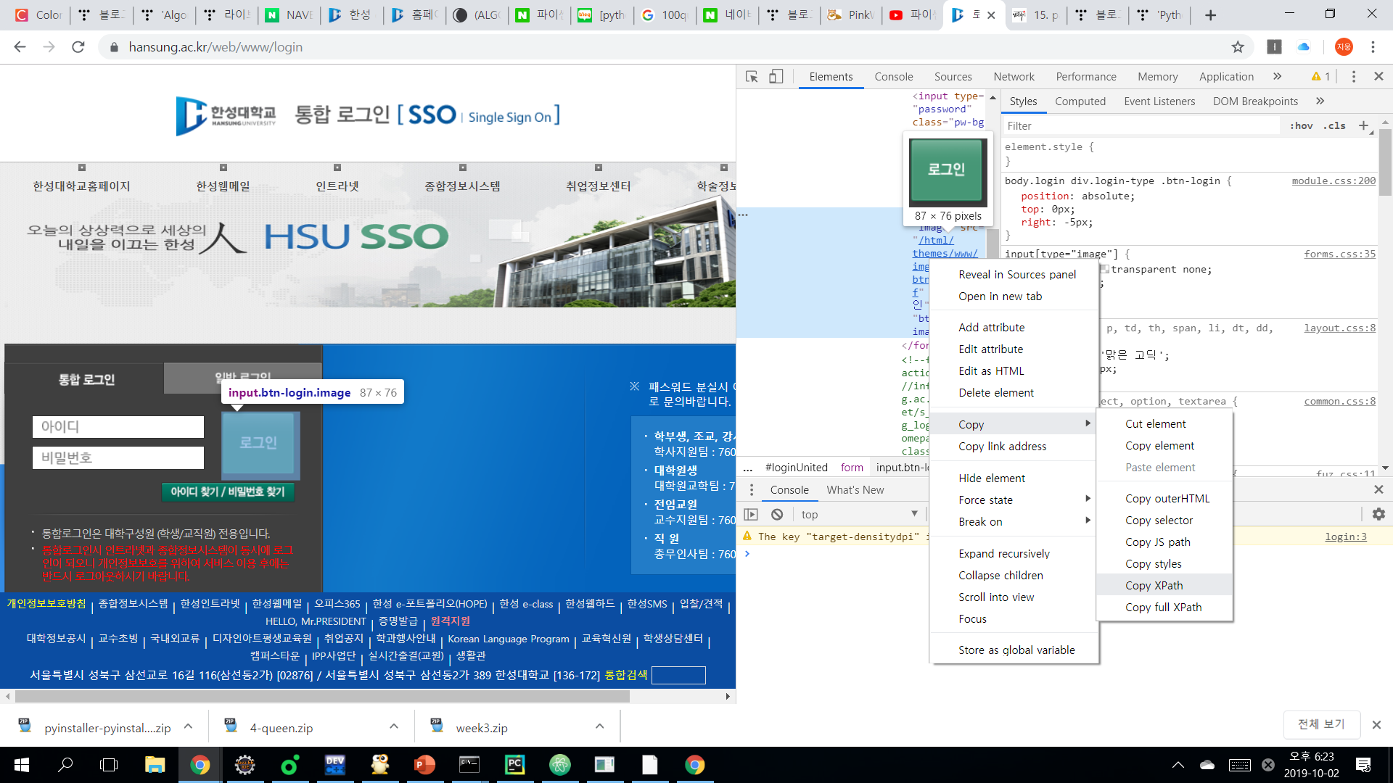The image size is (1393, 783).
Task: Expand pyinstaller zip download options
Action: tap(188, 726)
